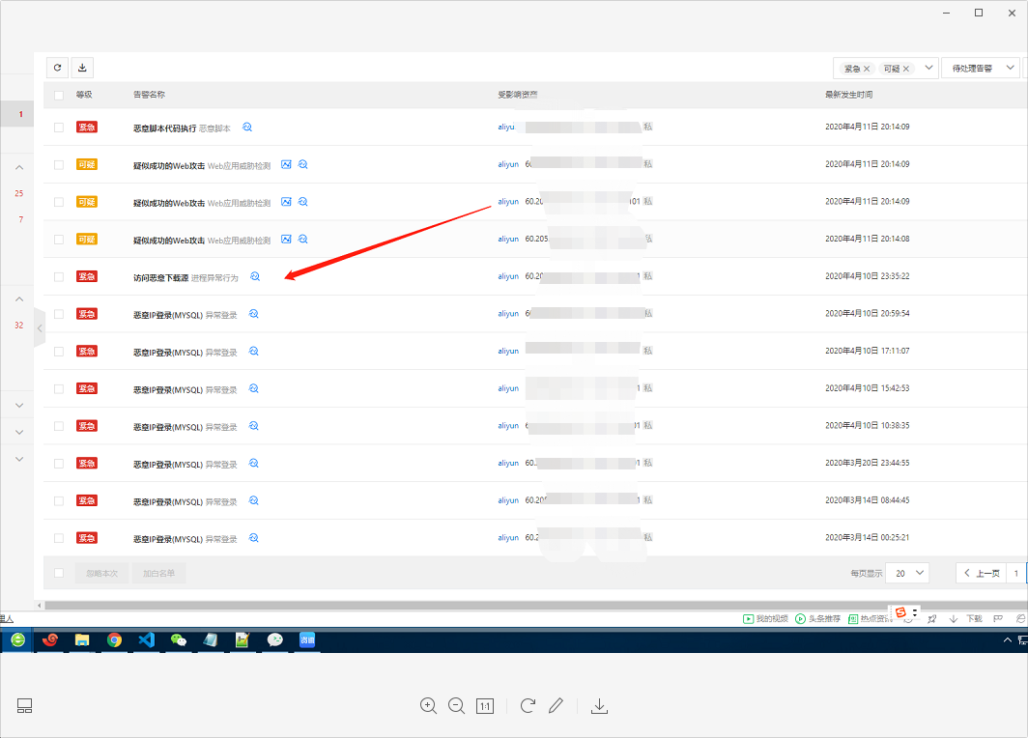
Task: Open the 待处理告警 status dropdown
Action: [x=980, y=68]
